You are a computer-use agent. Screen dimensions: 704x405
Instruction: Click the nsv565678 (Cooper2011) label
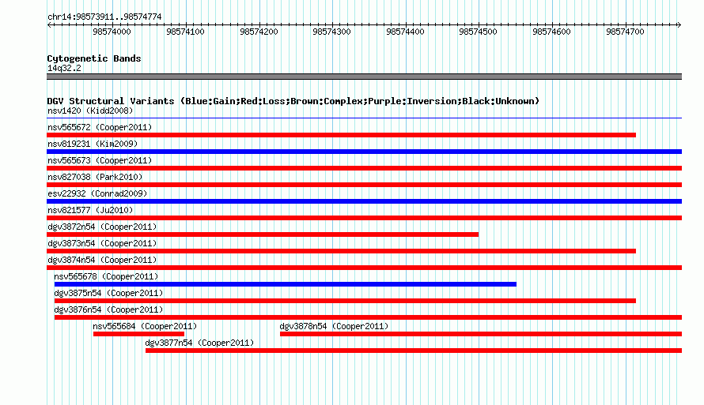coord(106,276)
